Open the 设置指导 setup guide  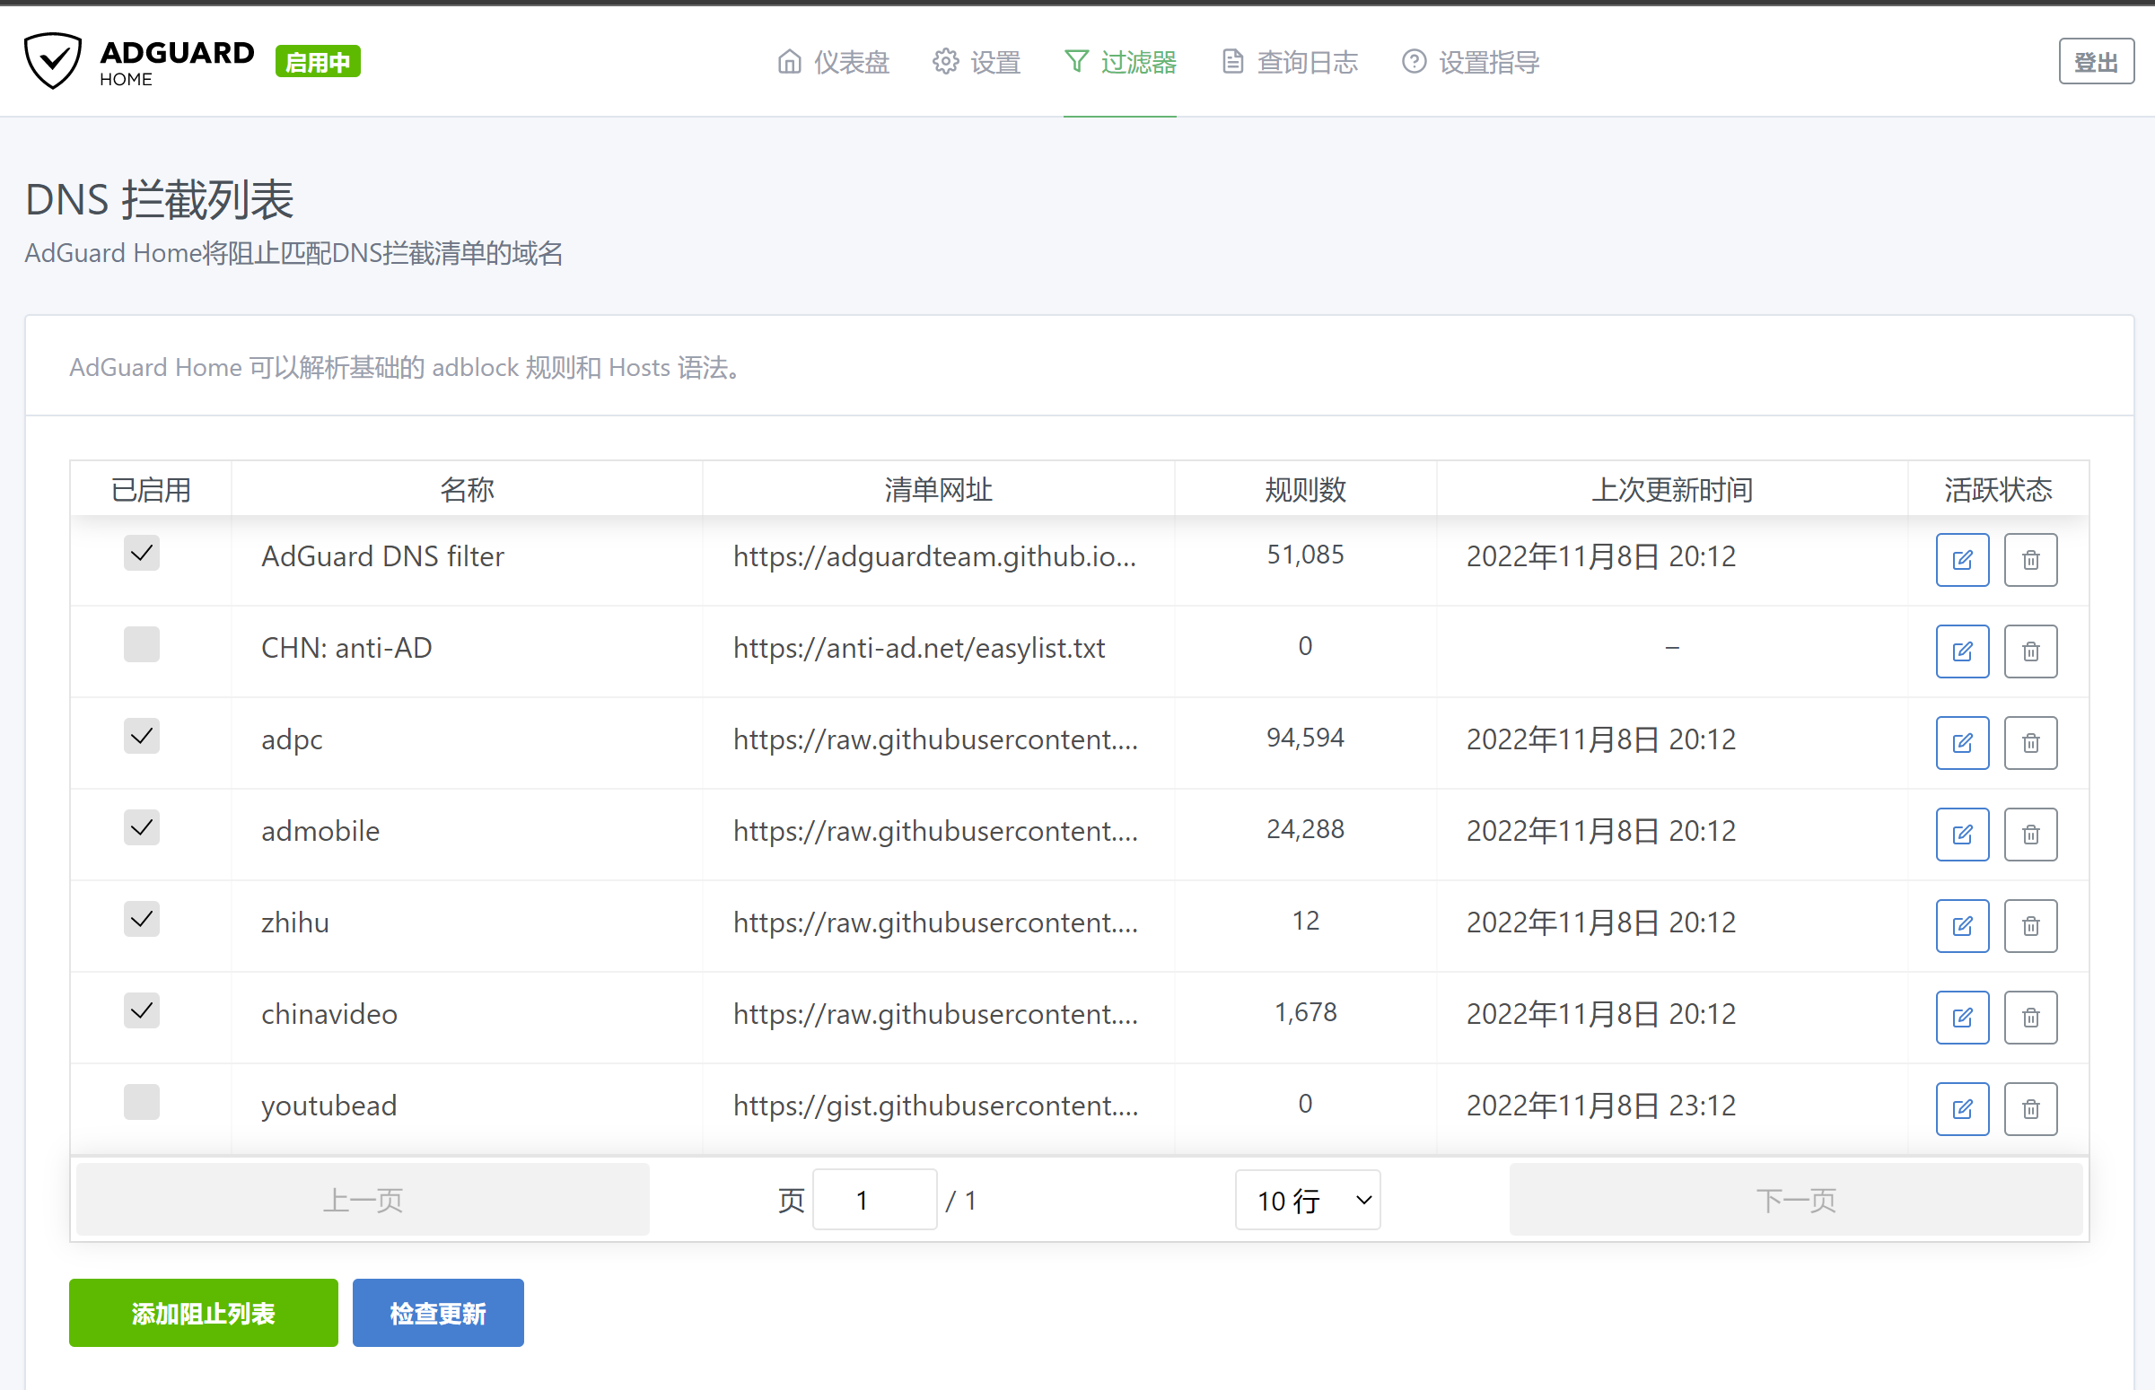click(x=1470, y=61)
